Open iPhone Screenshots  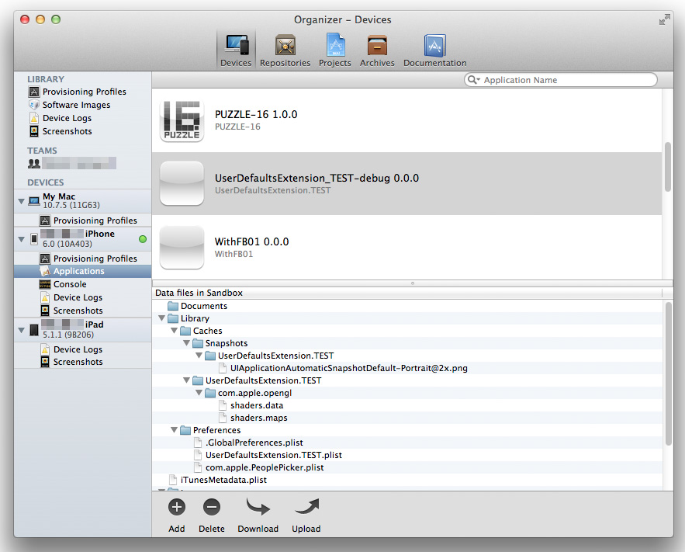(71, 311)
